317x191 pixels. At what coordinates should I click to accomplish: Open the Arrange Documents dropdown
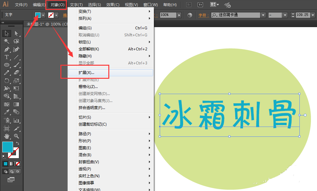coord(214,4)
